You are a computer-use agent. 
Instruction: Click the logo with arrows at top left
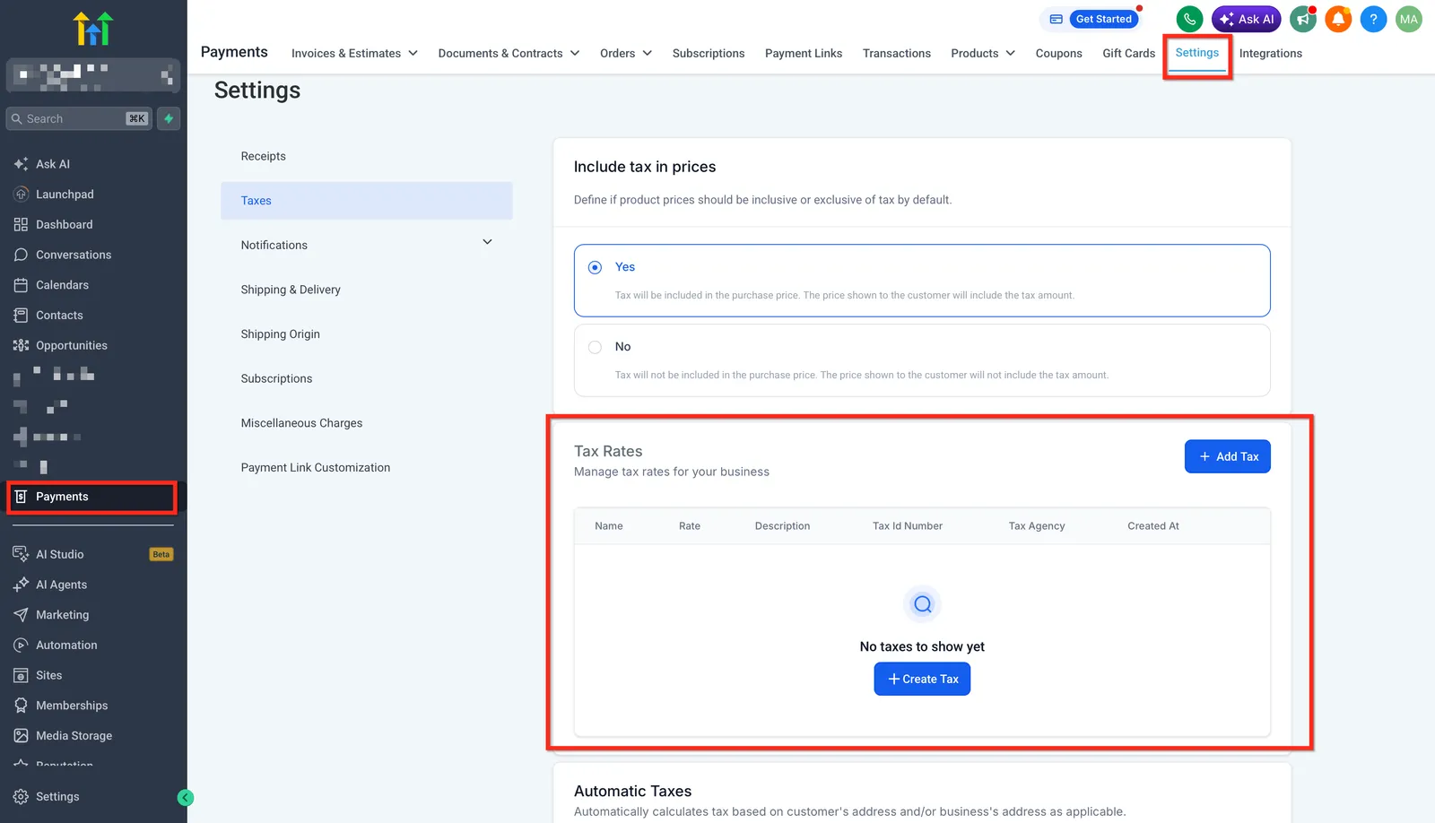click(x=93, y=29)
